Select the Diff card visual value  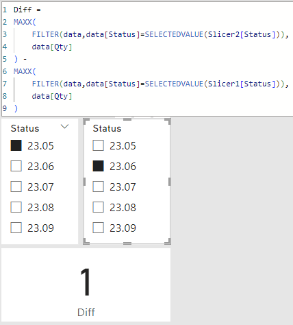pyautogui.click(x=86, y=282)
